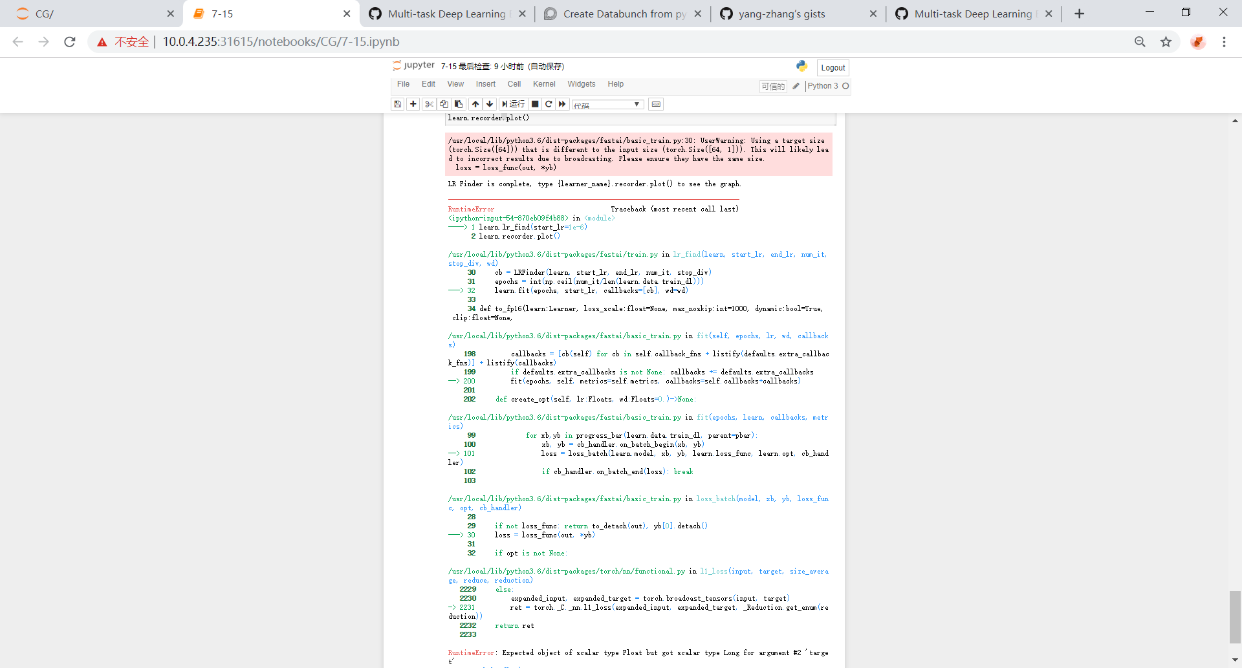1242x668 pixels.
Task: Switch to the yang-zhang's gists browser tab
Action: click(781, 14)
